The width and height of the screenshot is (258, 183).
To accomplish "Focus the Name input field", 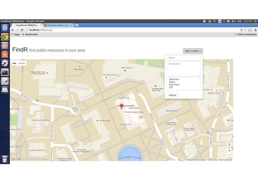I will (184, 58).
